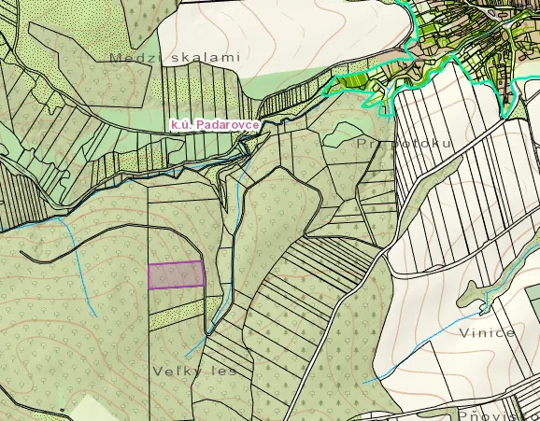Click the 'Vinice' place label
Viewport: 540px width, 421px height.
(488, 333)
